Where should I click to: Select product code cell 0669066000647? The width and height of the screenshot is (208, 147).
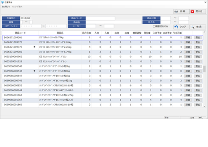[x=13, y=76]
